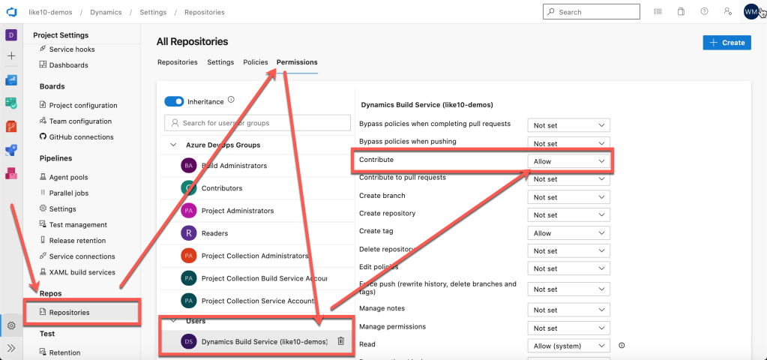The width and height of the screenshot is (767, 360).
Task: Open the Create tag permission dropdown
Action: point(568,233)
